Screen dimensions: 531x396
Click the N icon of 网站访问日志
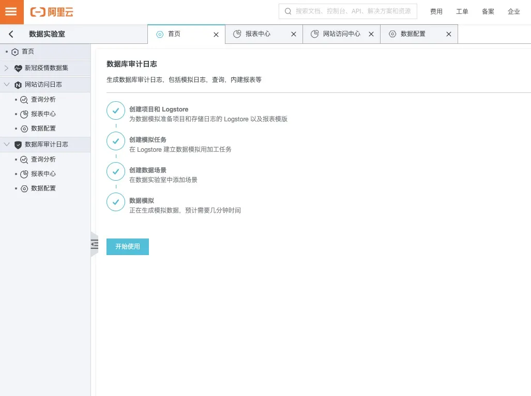pyautogui.click(x=18, y=85)
